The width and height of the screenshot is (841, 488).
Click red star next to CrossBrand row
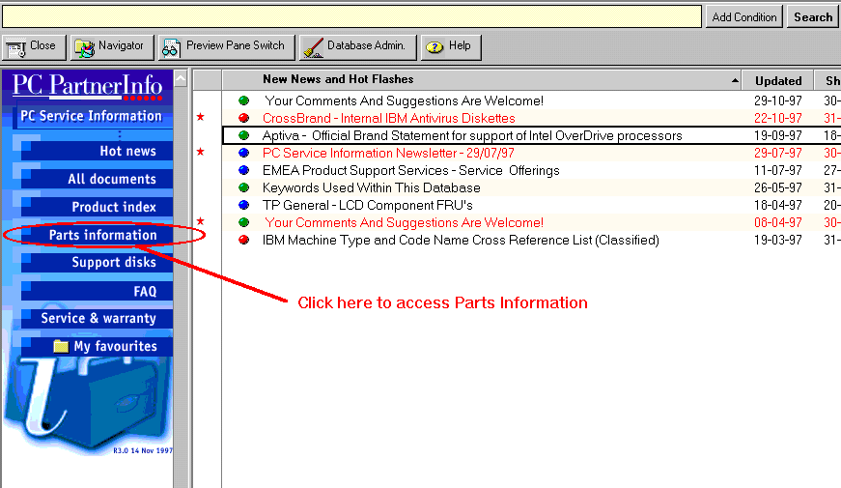click(201, 118)
